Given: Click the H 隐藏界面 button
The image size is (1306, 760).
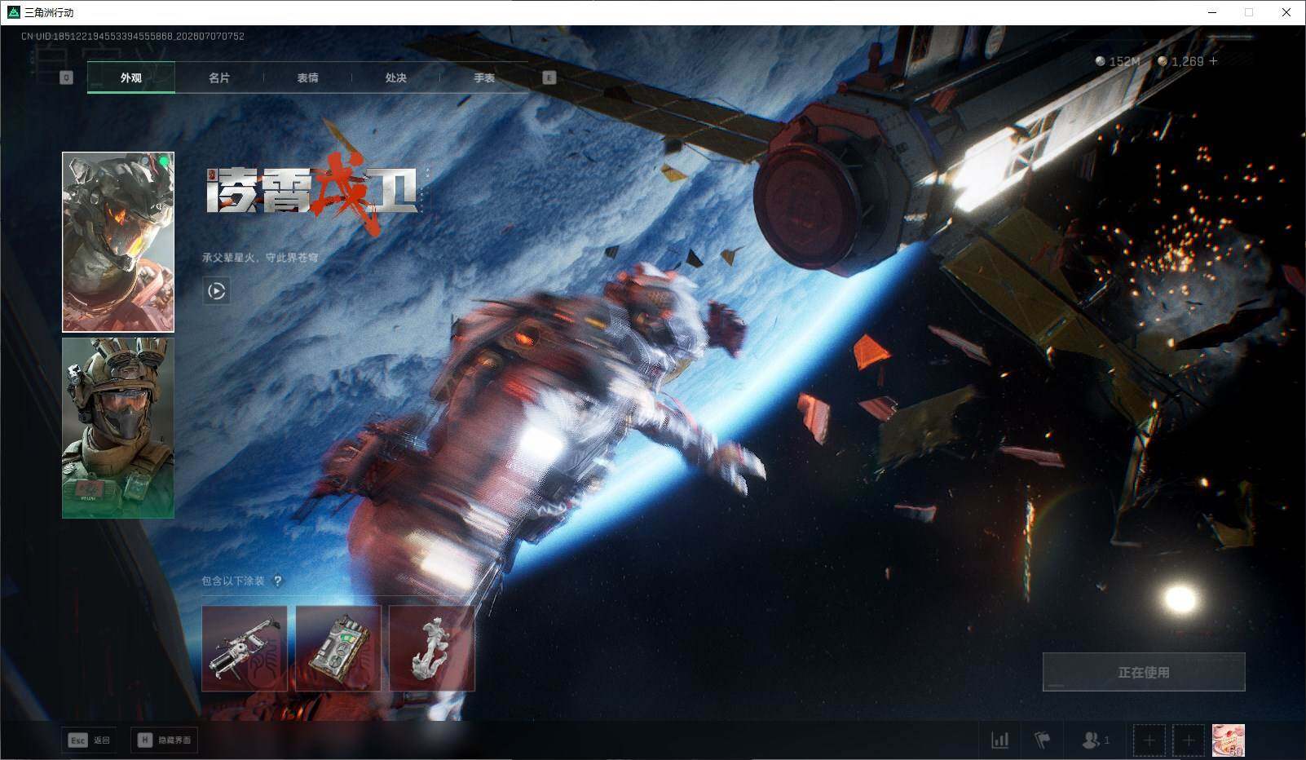Looking at the screenshot, I should (x=164, y=740).
